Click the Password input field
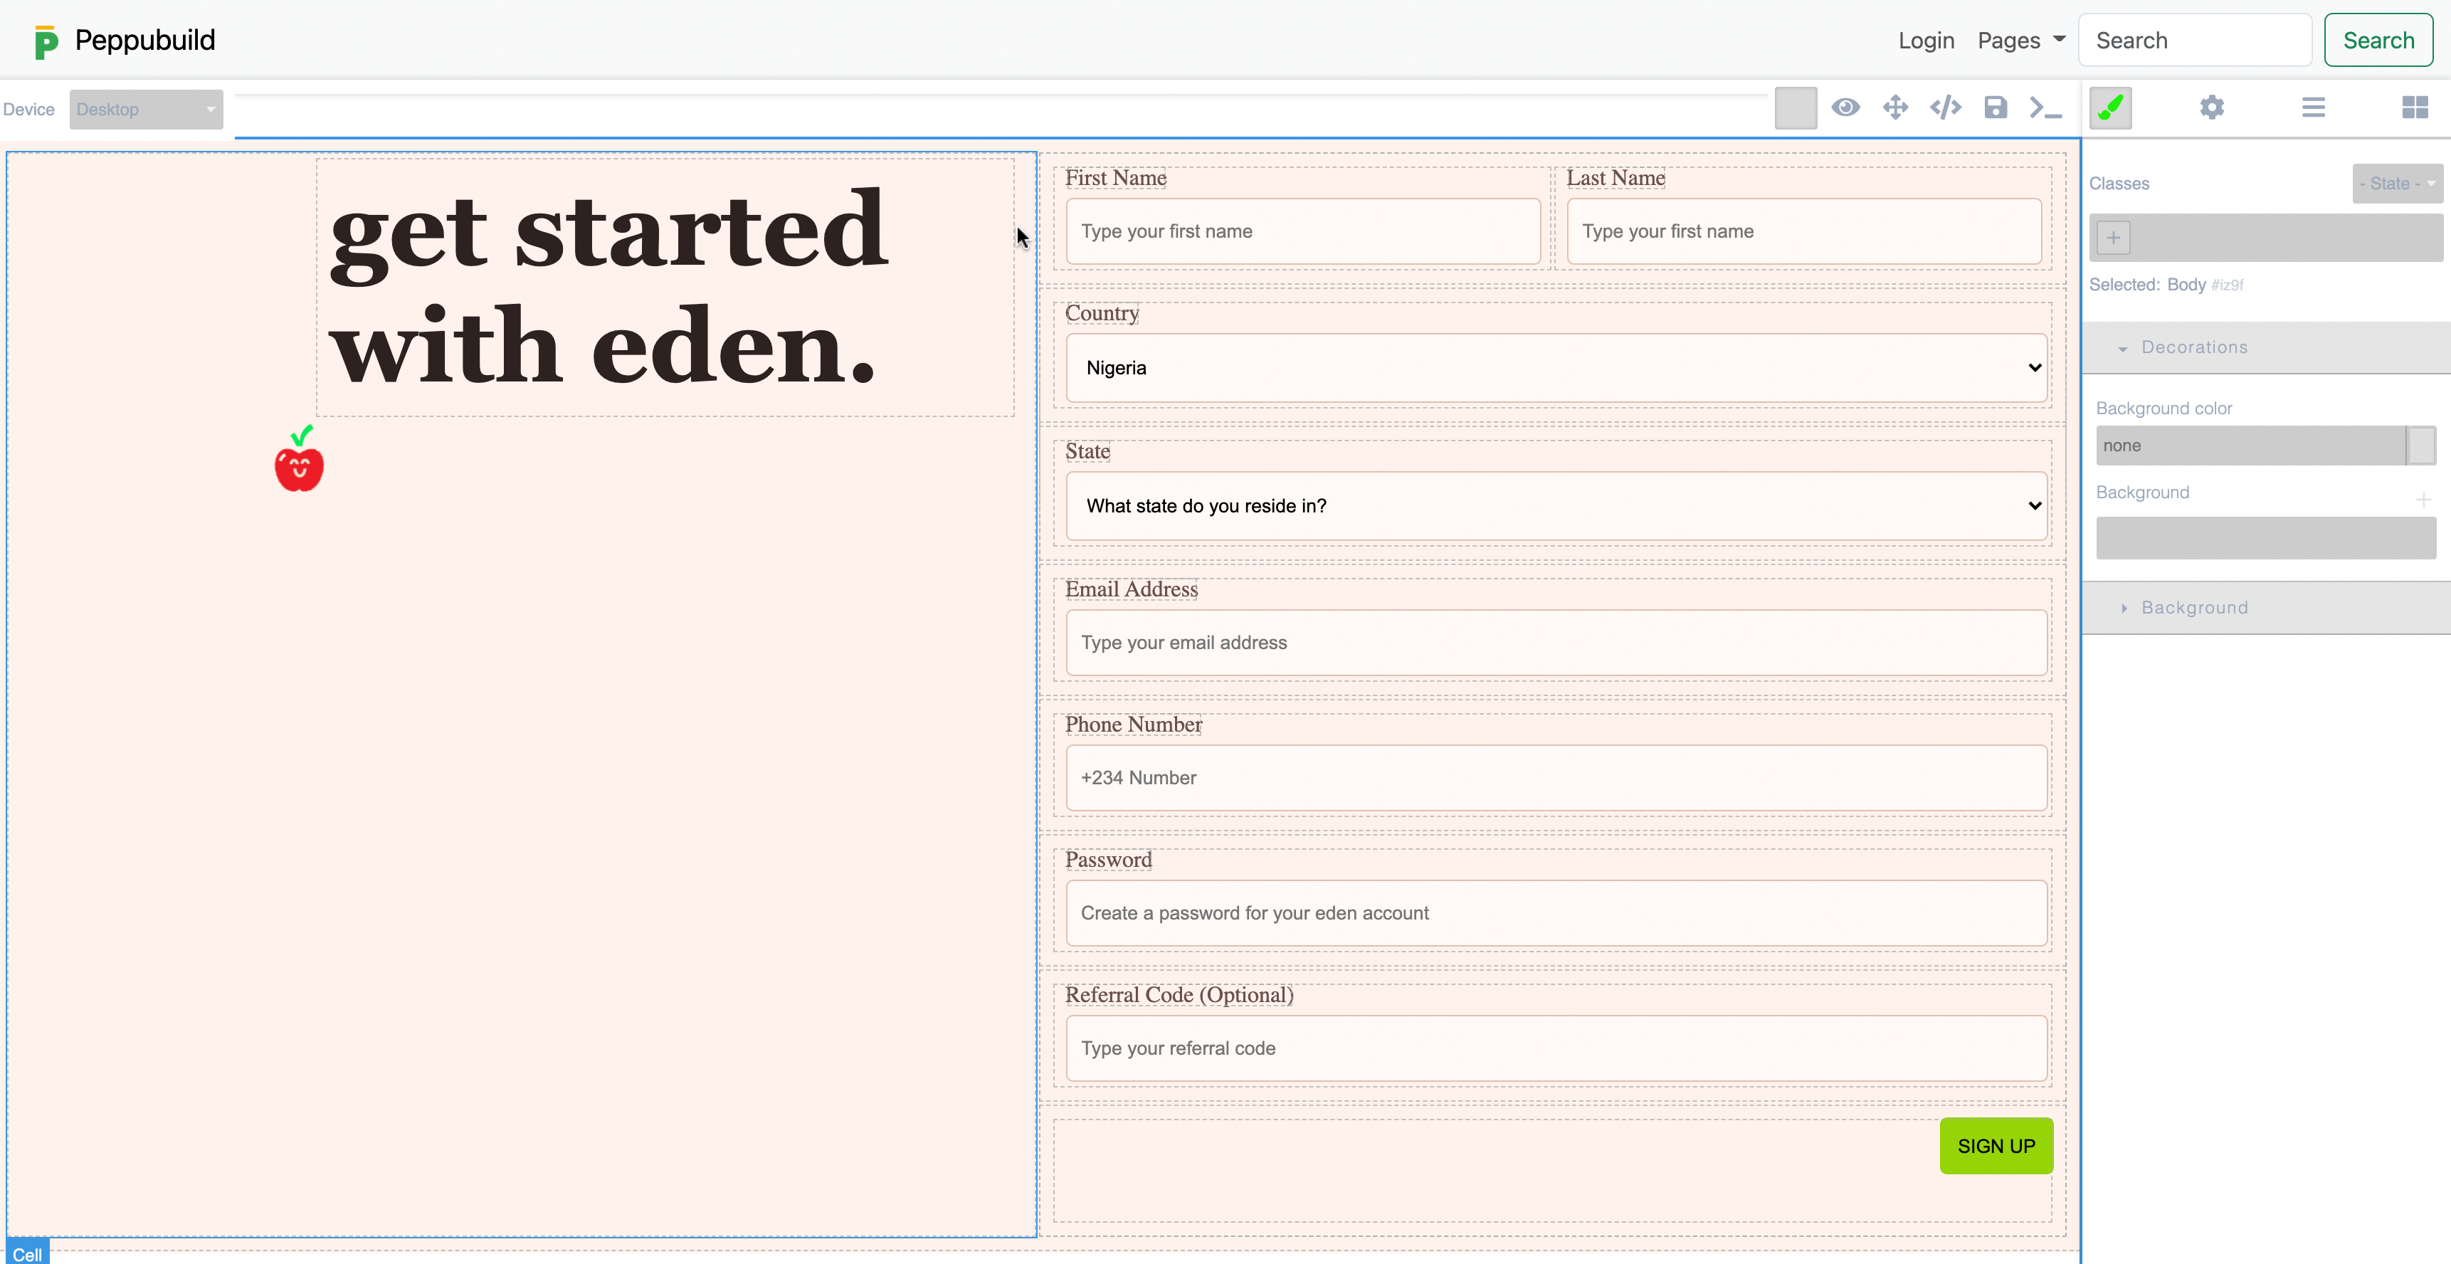The height and width of the screenshot is (1264, 2451). [x=1556, y=913]
